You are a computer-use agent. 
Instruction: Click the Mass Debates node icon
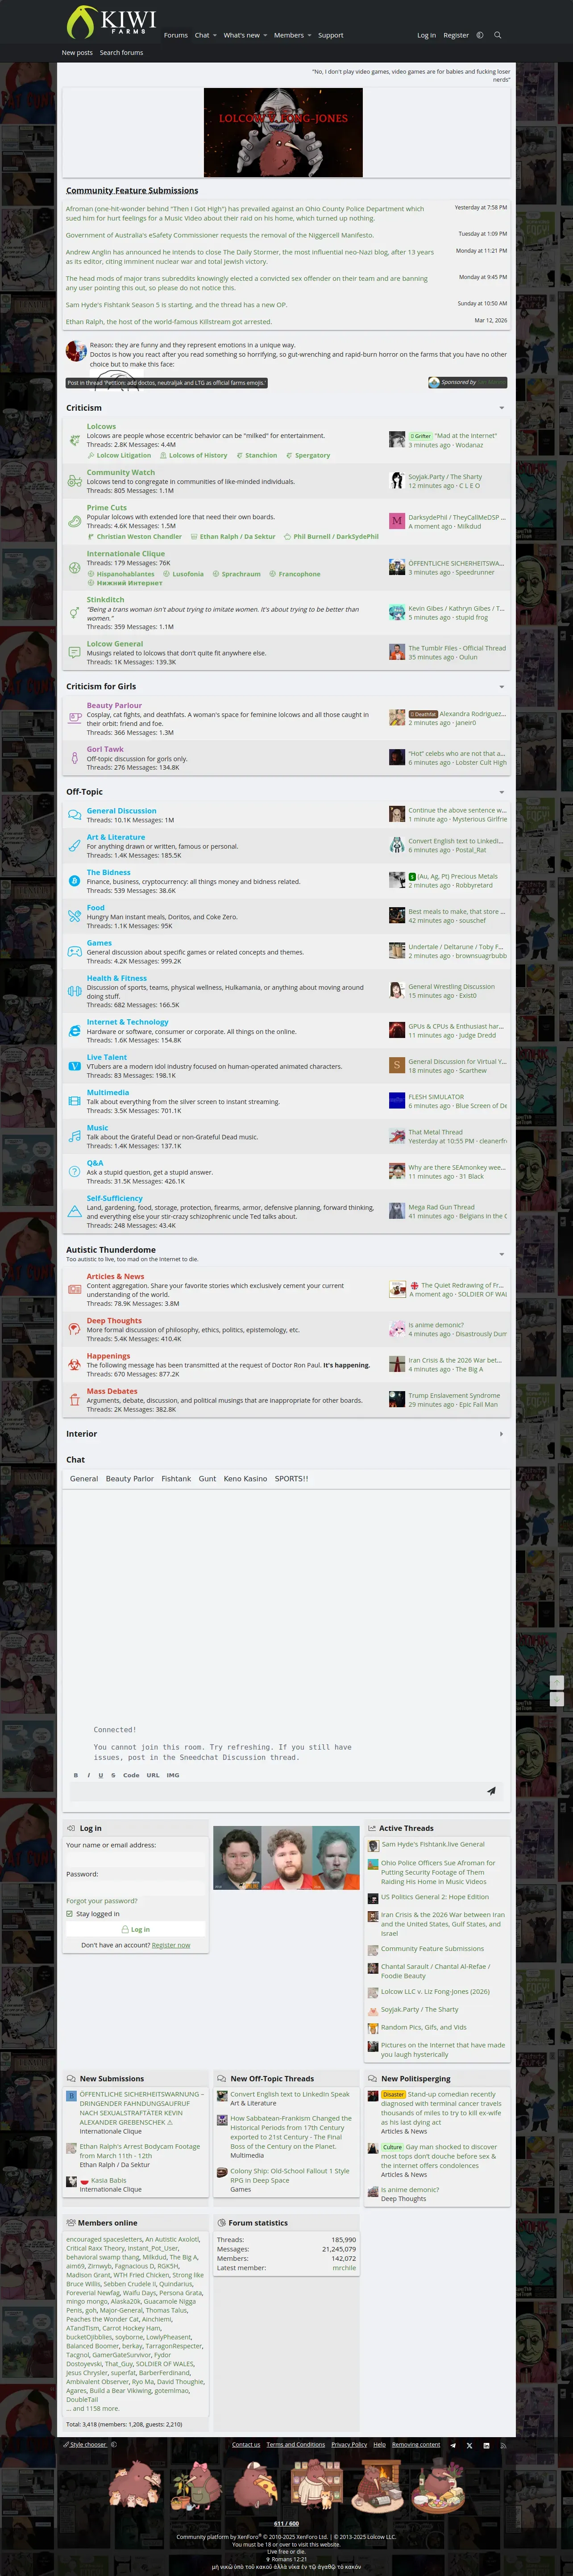click(74, 1399)
